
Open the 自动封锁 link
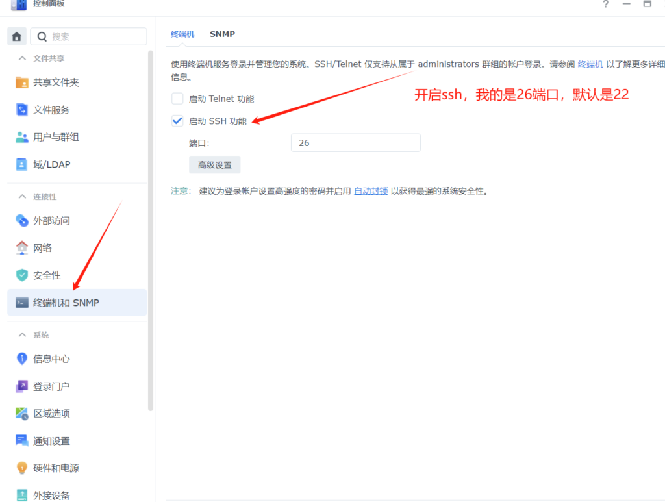pyautogui.click(x=370, y=190)
